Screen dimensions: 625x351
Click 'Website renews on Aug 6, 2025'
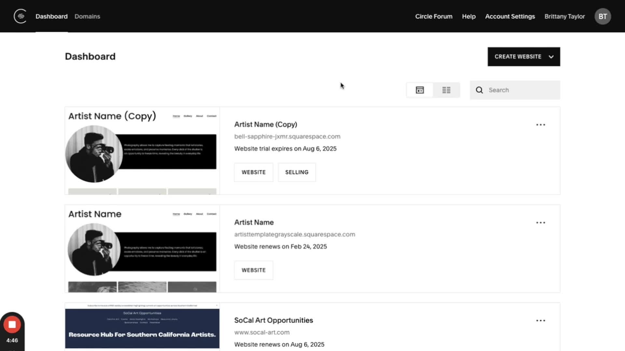click(279, 344)
